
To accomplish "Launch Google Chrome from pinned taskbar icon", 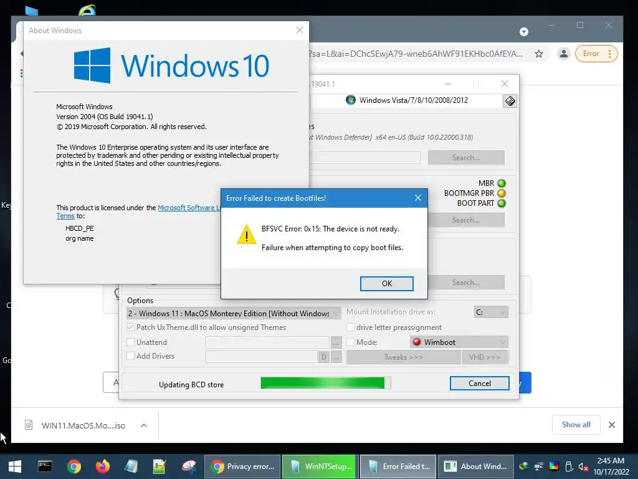I will 74,467.
